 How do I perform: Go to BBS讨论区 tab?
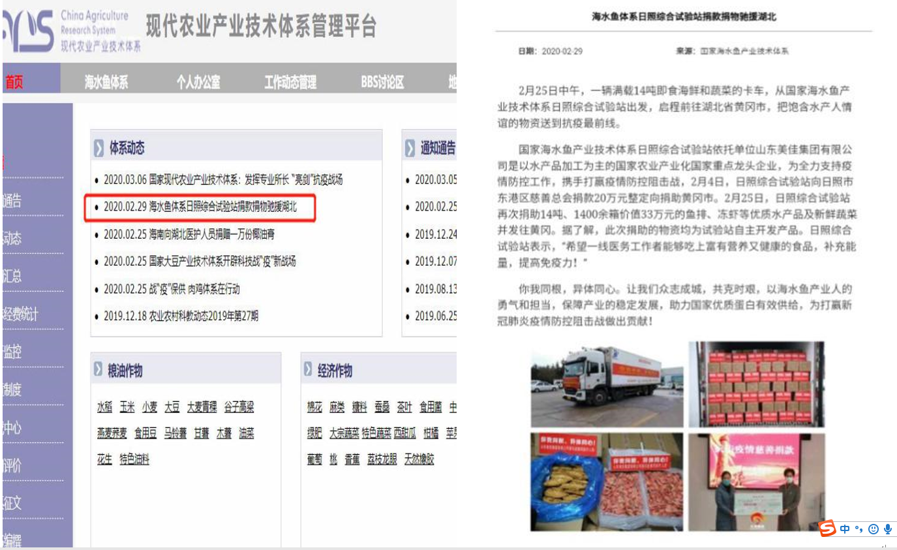pyautogui.click(x=382, y=82)
